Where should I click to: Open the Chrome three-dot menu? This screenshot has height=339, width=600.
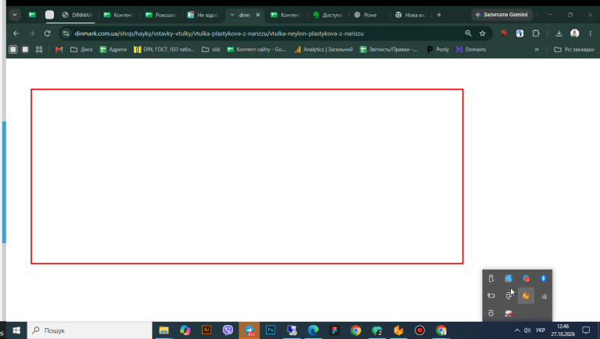pos(591,34)
